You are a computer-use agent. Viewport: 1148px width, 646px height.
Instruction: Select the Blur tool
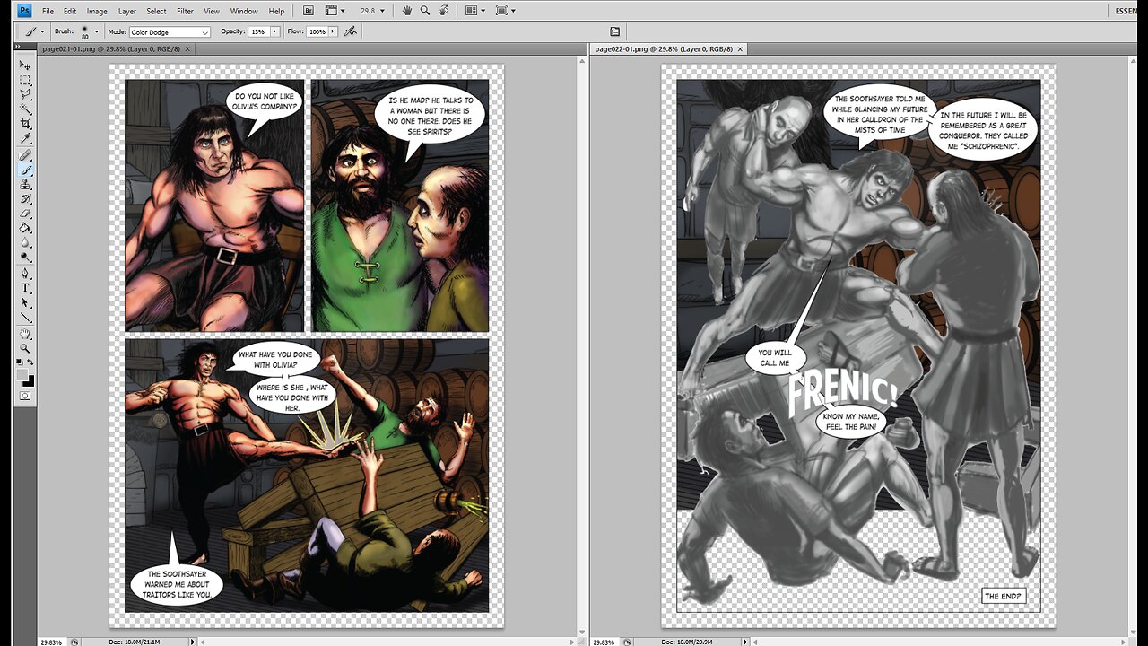pyautogui.click(x=25, y=242)
